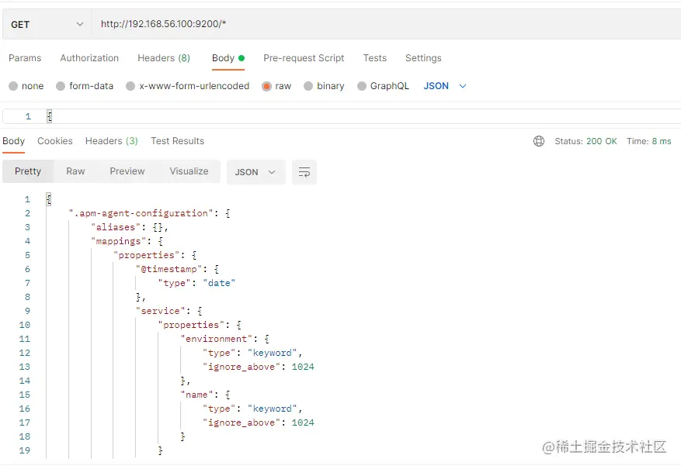The image size is (681, 469).
Task: Open the response JSON format dropdown
Action: [x=255, y=172]
